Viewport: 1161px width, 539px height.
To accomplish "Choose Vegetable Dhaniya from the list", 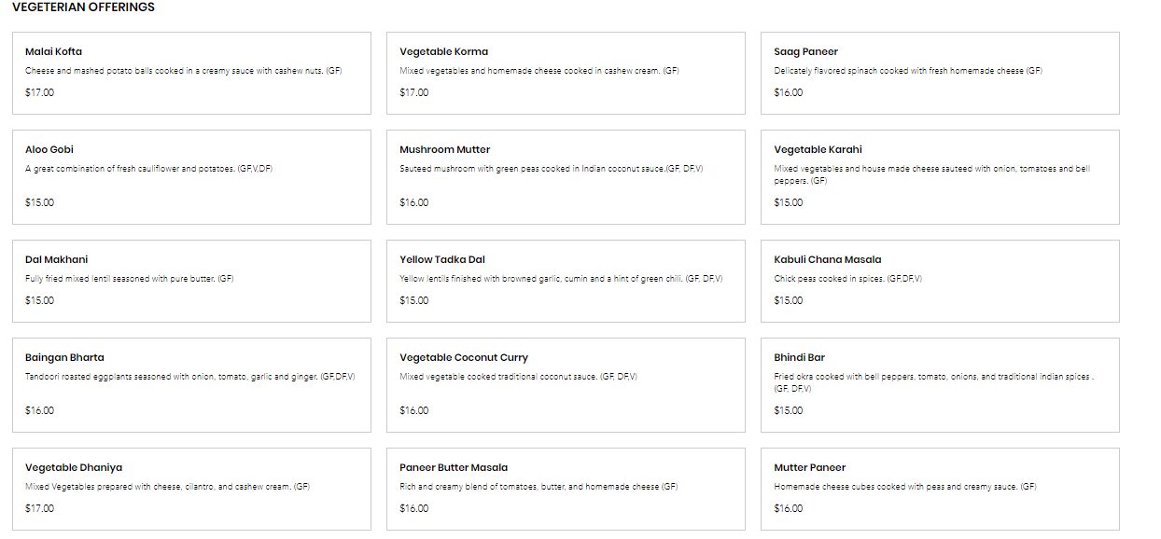I will (191, 489).
